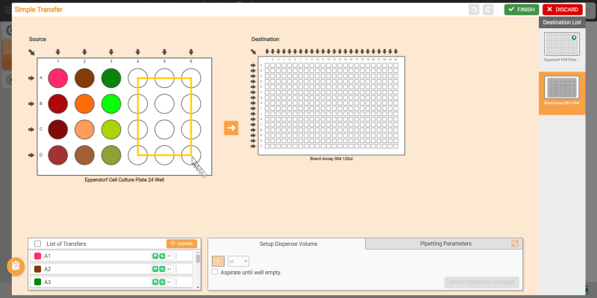Select all destination wells via corner arrow
Image resolution: width=597 pixels, height=298 pixels.
[254, 51]
